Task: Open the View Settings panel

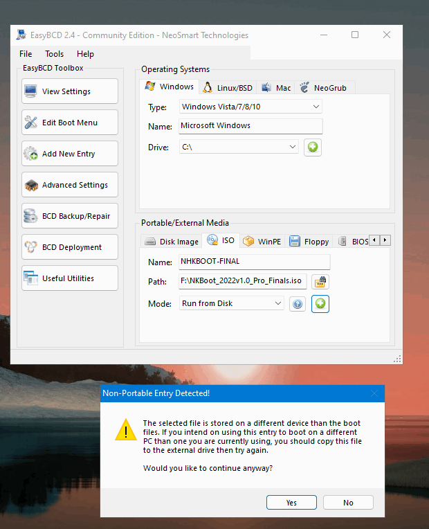Action: [x=70, y=91]
